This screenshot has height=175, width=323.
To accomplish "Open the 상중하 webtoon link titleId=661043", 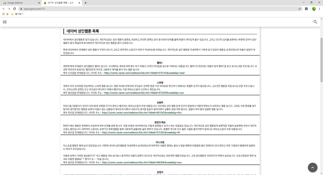I will point(142,113).
